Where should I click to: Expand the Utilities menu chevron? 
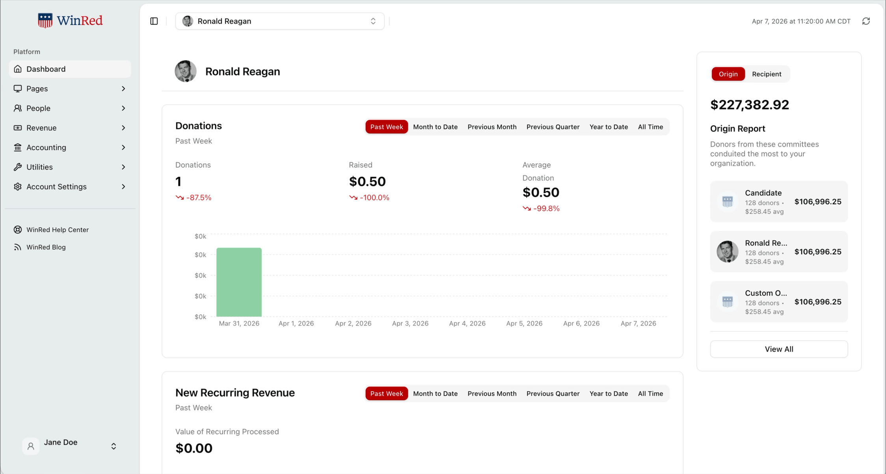coord(123,167)
